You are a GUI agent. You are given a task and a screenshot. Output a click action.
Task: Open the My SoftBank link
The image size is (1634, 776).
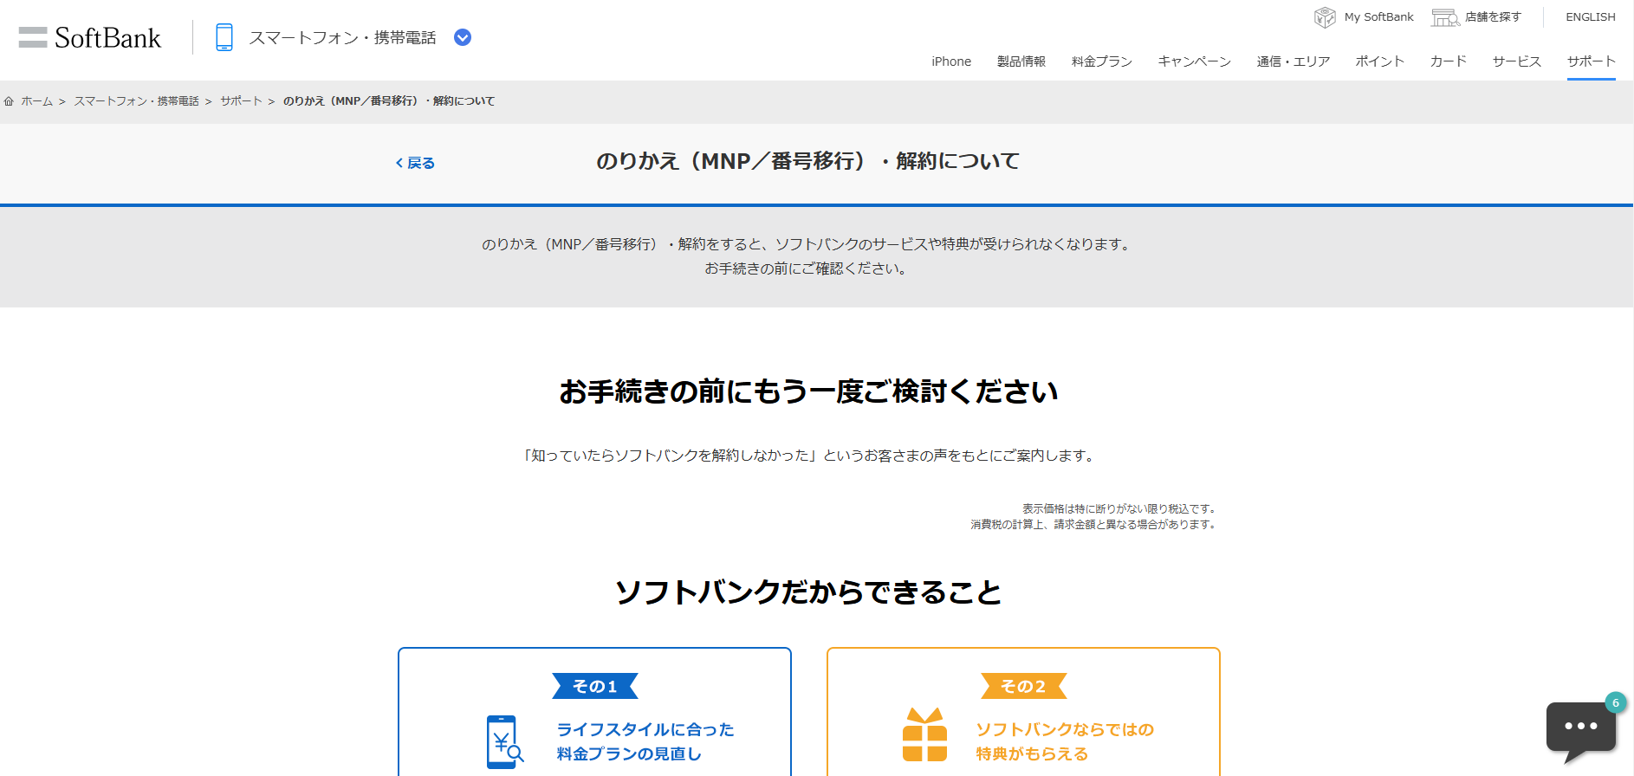coord(1378,16)
